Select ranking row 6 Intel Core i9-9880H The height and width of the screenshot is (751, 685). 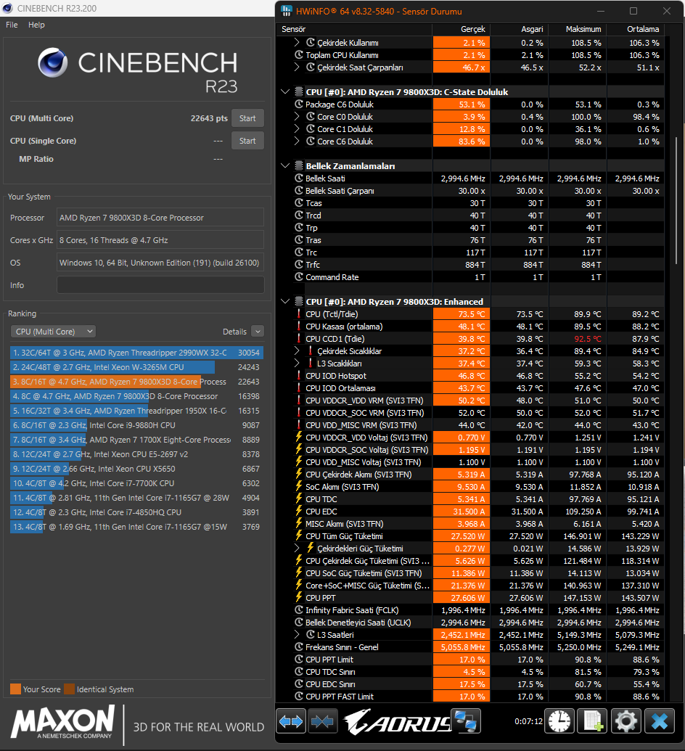(136, 425)
